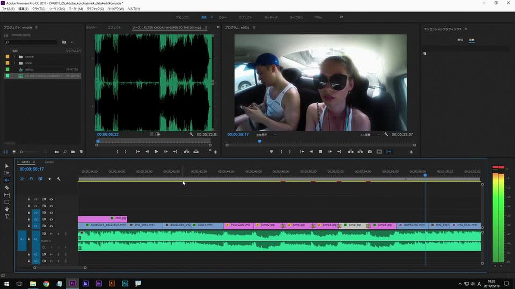Open the クリップ(C) menu
Viewport: 515px width, 289px height.
(39, 9)
